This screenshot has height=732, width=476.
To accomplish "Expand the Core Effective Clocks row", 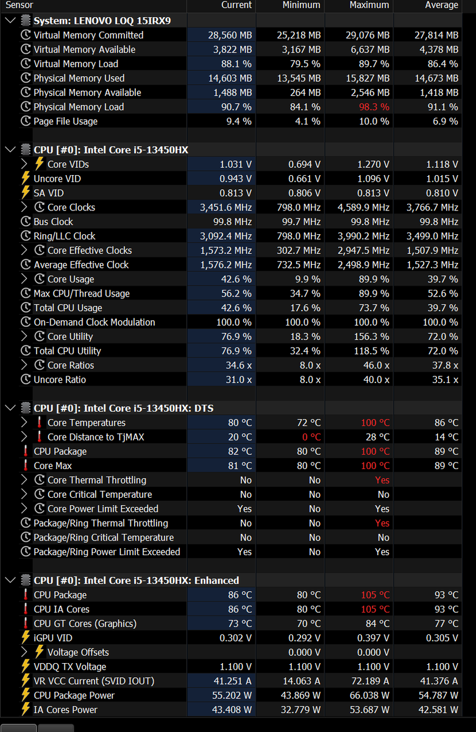I will tap(24, 250).
